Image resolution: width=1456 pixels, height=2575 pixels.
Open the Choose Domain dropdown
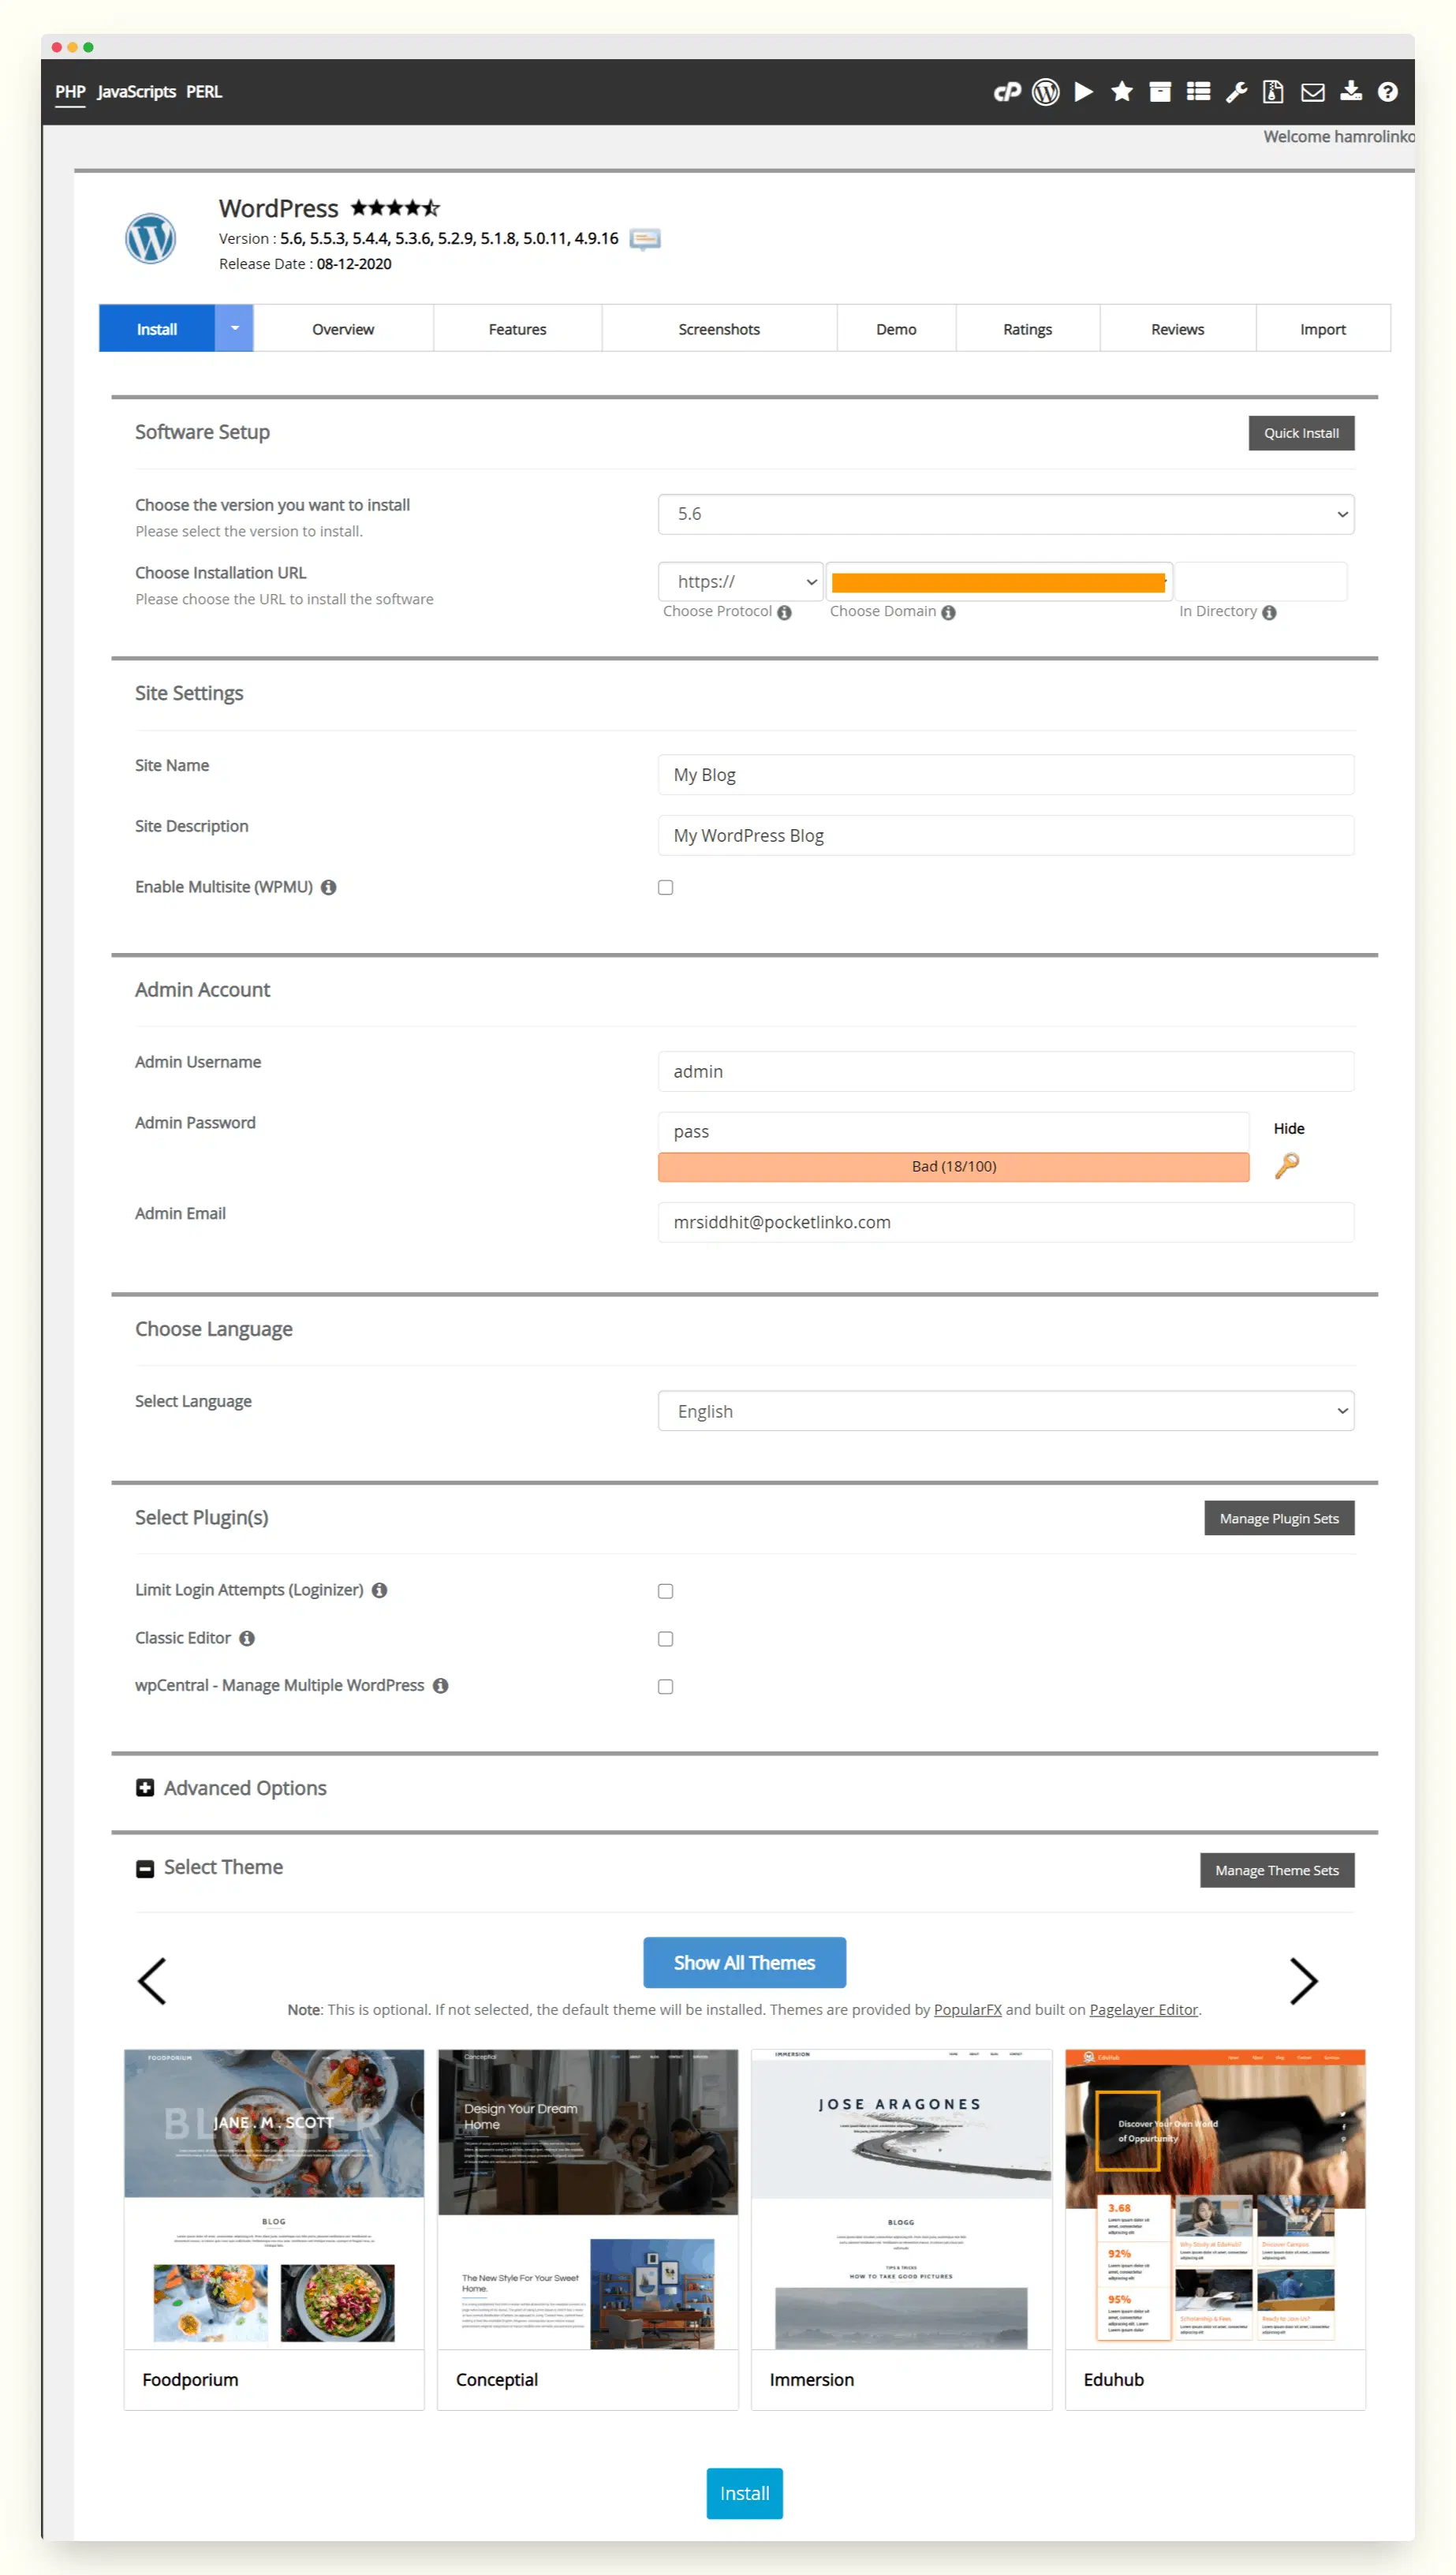click(999, 582)
